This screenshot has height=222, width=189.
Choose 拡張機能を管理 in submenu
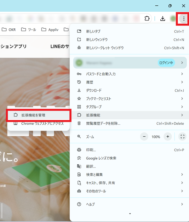[x=38, y=115]
